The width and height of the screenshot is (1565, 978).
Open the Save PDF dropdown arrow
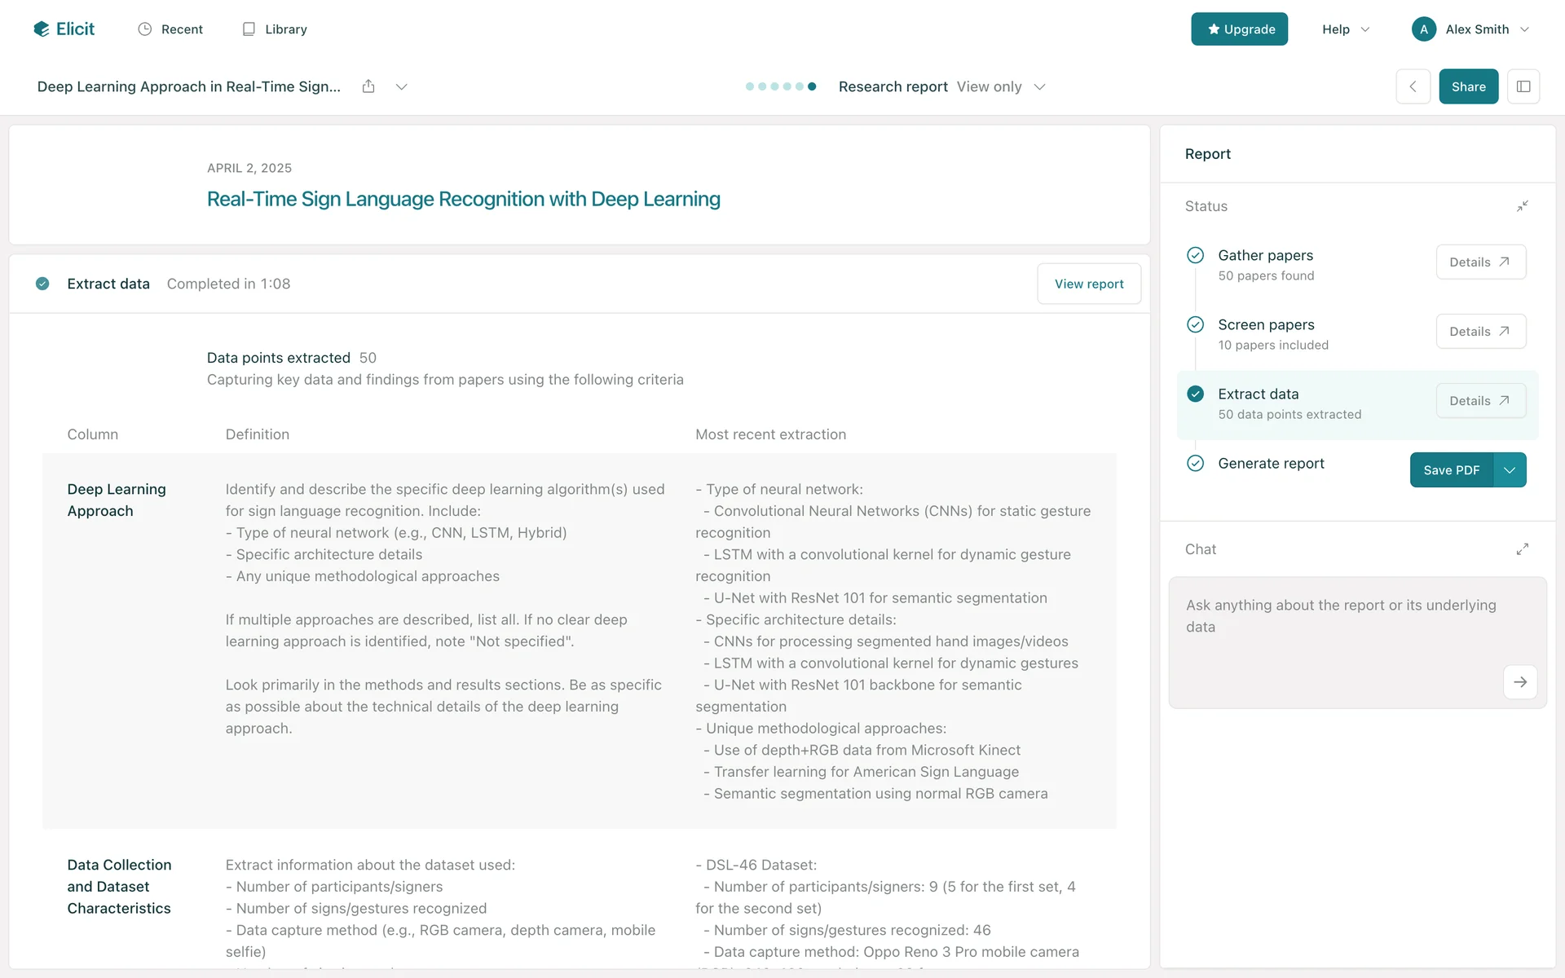click(1510, 470)
